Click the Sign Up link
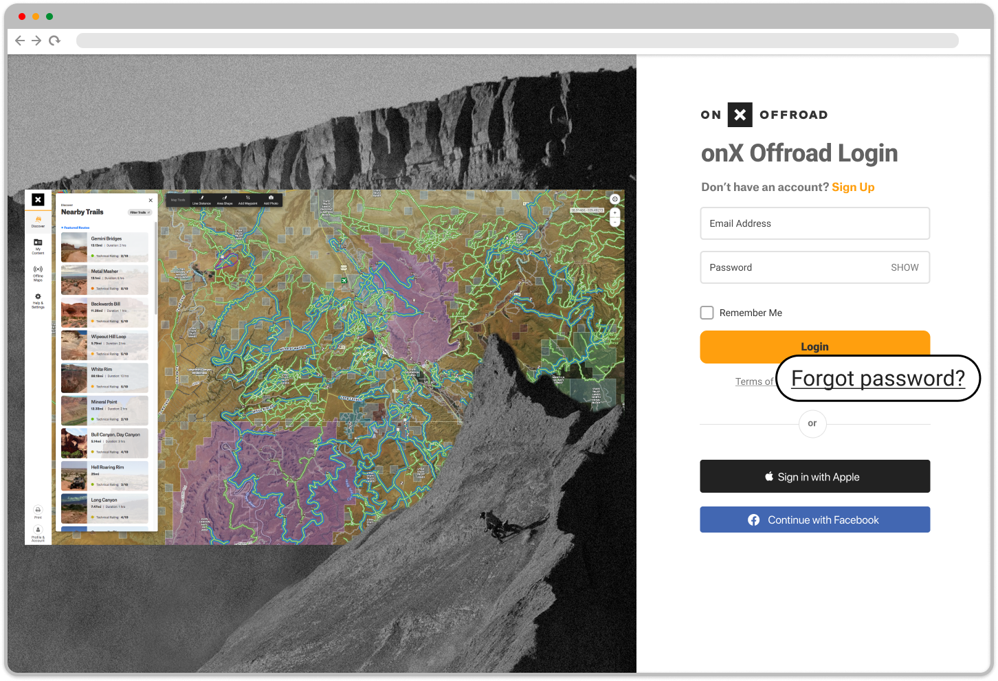 tap(853, 187)
